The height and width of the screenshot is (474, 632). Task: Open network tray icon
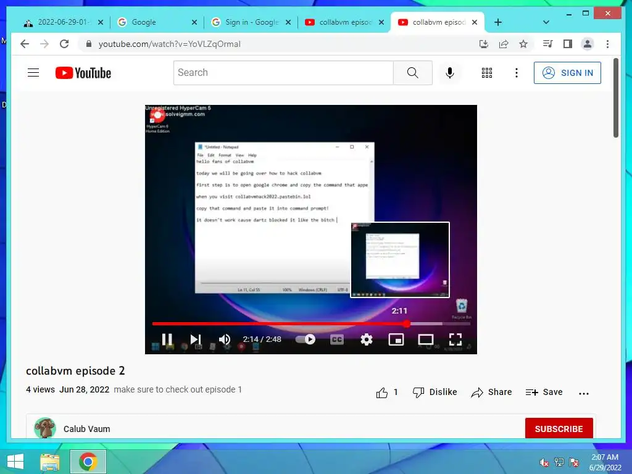tap(559, 462)
